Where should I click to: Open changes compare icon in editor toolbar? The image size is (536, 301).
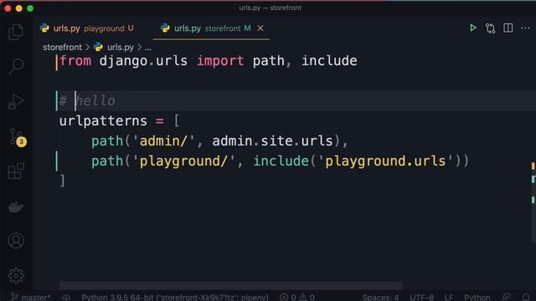point(490,28)
